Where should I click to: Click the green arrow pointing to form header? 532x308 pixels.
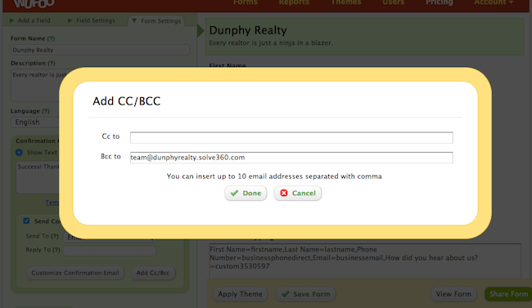pos(201,31)
